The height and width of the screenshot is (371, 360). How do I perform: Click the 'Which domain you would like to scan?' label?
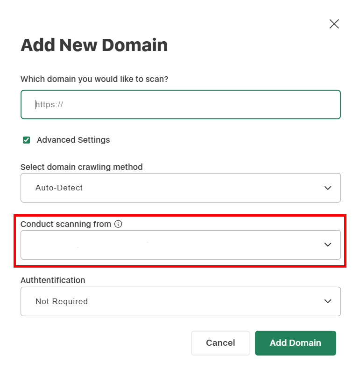(x=94, y=79)
